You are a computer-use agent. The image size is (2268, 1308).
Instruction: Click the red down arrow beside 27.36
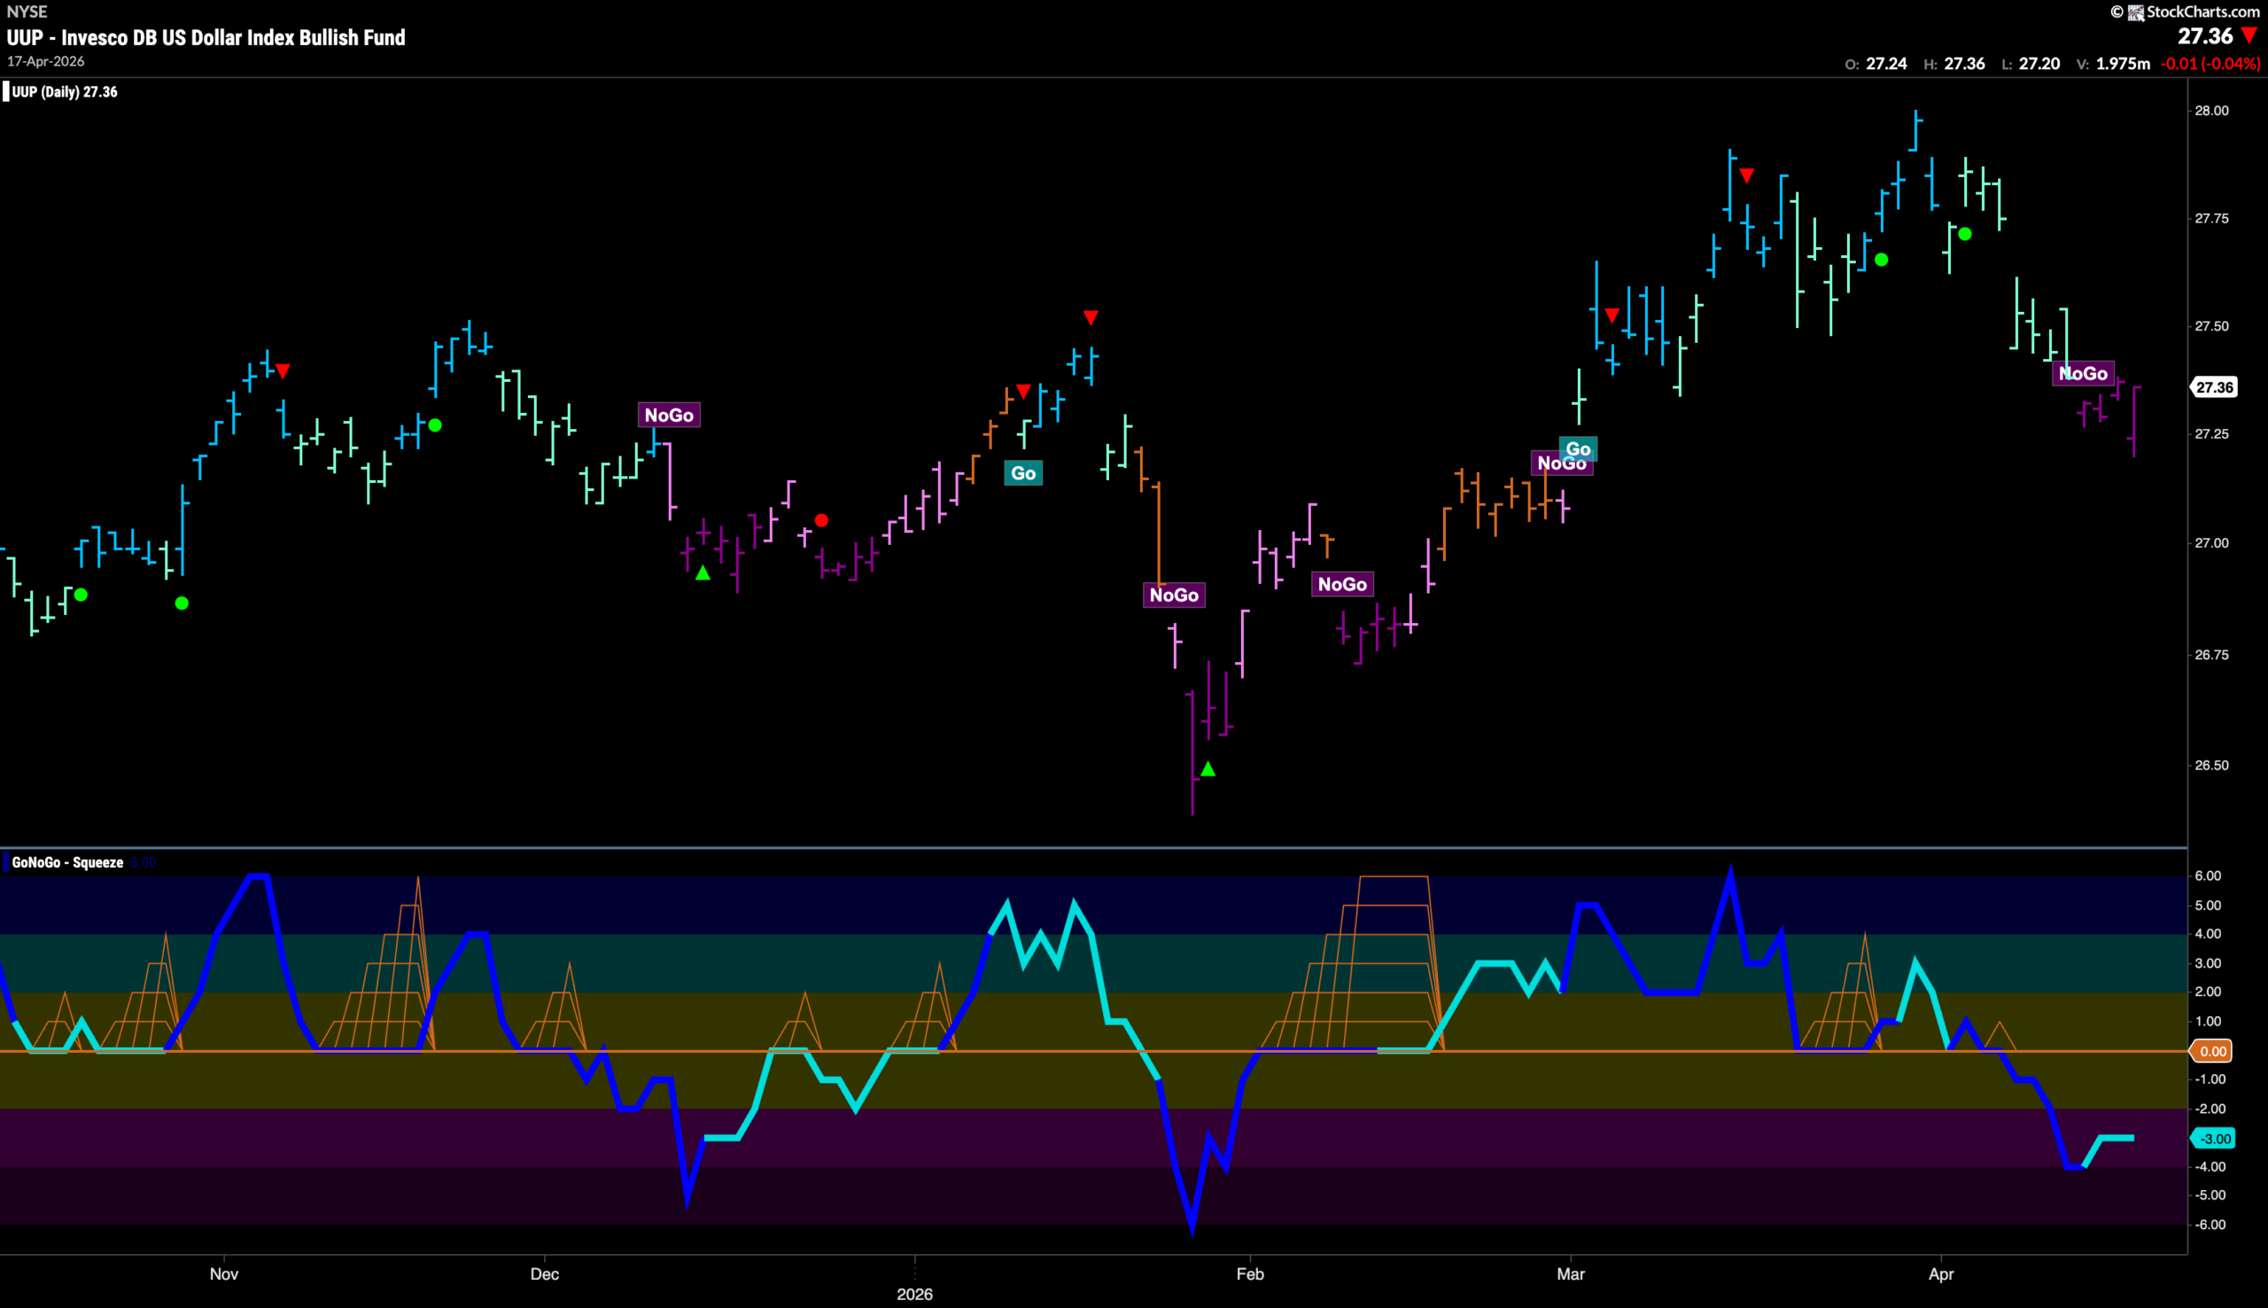tap(2250, 36)
